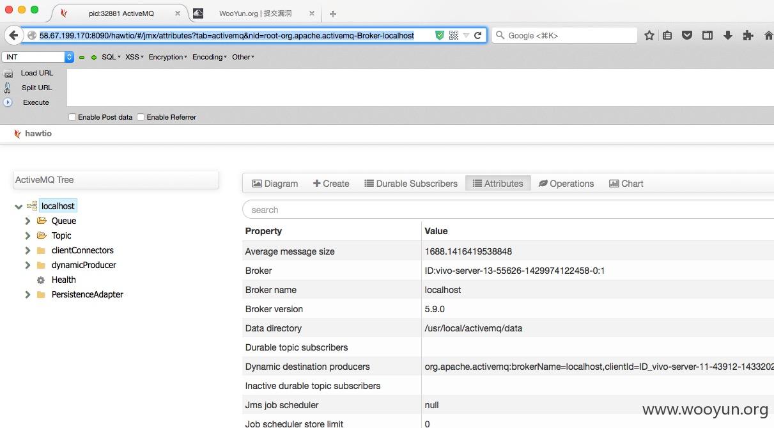
Task: Expand the dynamicProducer node
Action: point(27,265)
